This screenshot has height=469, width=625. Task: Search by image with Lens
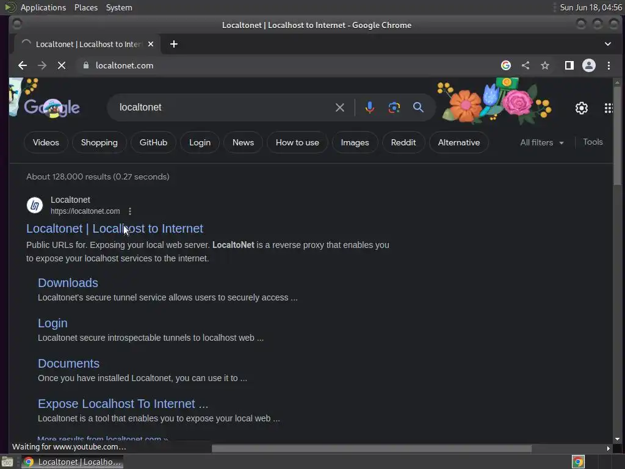394,107
